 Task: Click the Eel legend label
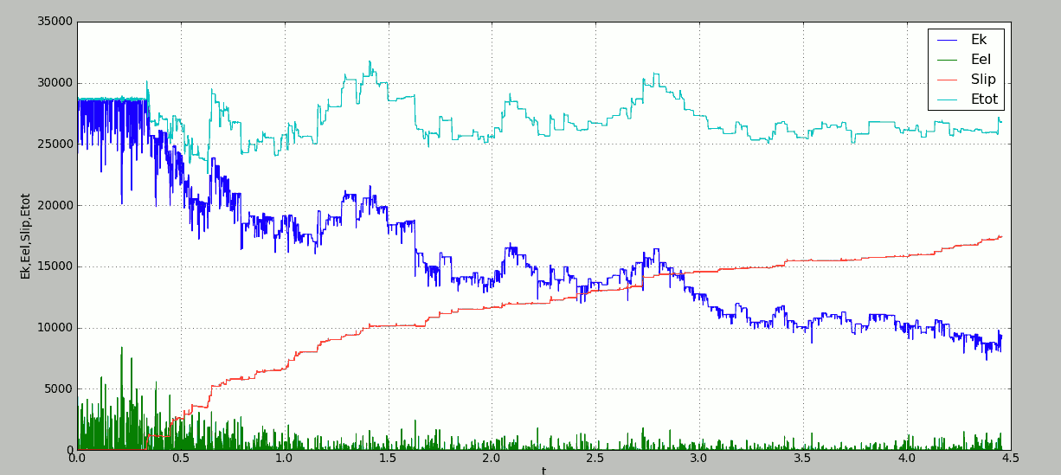[x=981, y=60]
